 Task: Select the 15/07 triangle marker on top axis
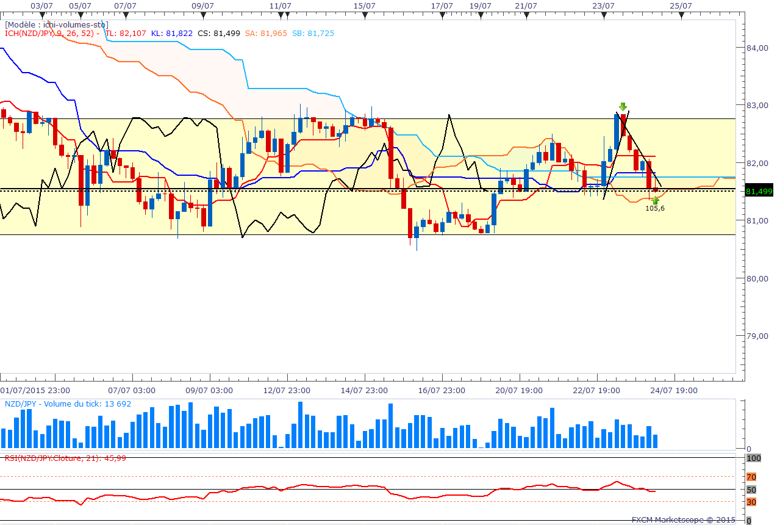click(x=364, y=15)
